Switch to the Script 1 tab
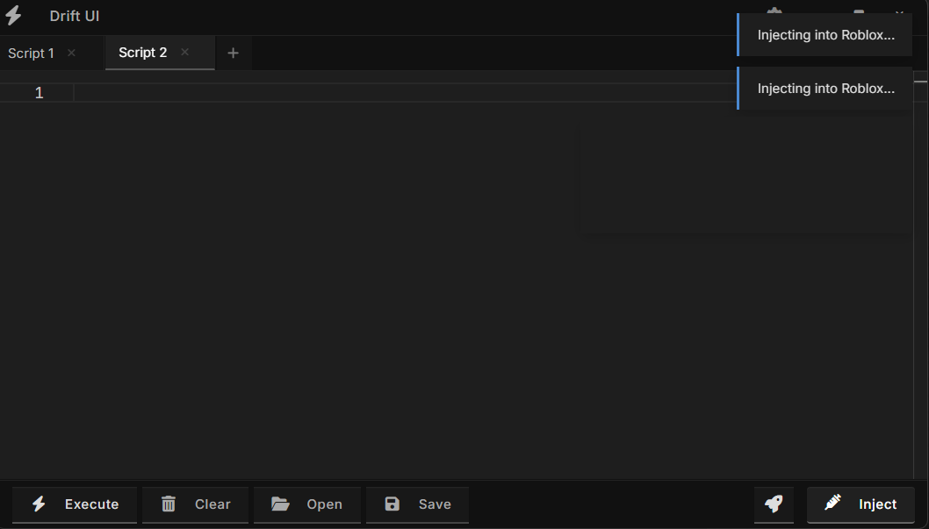The image size is (929, 529). pos(31,54)
